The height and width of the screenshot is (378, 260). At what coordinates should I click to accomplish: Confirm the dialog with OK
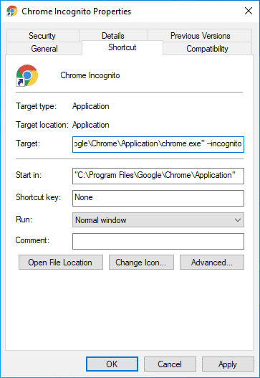point(112,364)
